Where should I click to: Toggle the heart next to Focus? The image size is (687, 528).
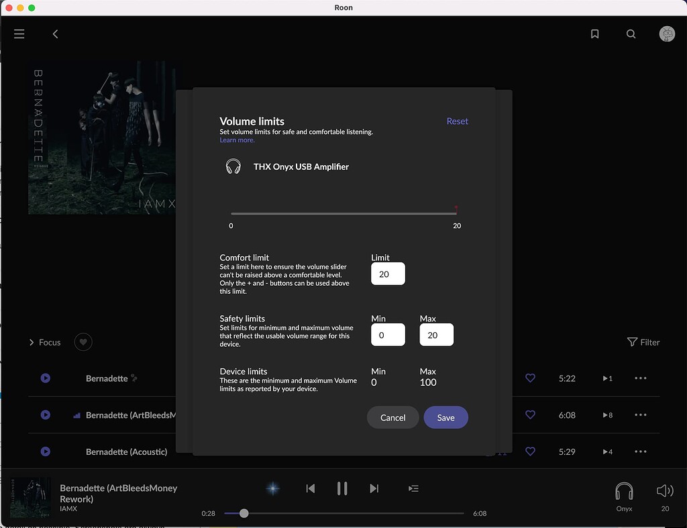83,342
